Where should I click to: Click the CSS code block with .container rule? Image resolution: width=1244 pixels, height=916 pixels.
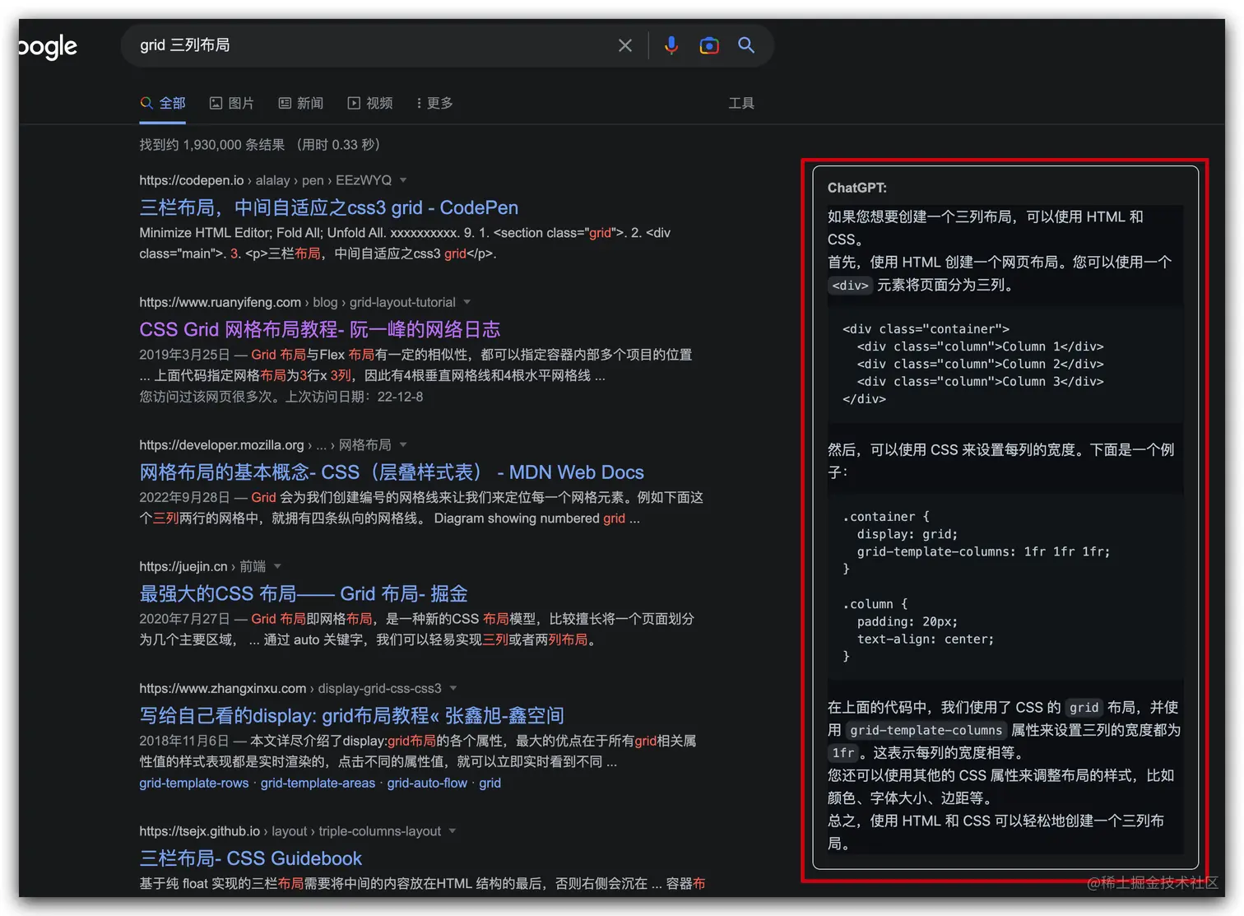coord(1005,586)
